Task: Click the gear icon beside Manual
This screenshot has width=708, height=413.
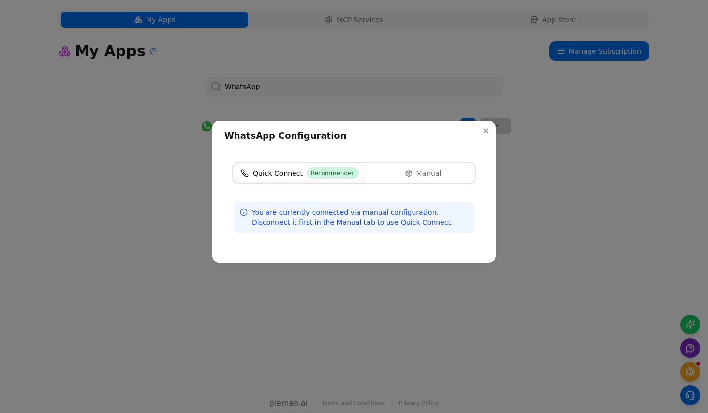Action: (409, 173)
